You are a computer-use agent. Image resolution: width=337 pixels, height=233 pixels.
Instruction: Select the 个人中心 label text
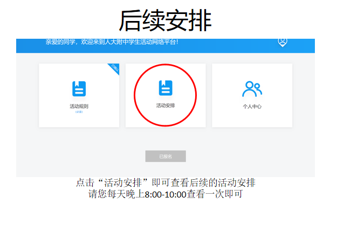[252, 107]
